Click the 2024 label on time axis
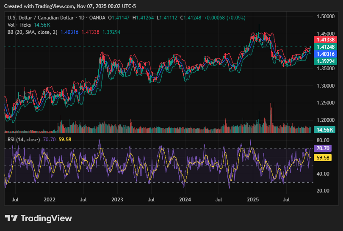Image resolution: width=343 pixels, height=231 pixels. click(185, 199)
